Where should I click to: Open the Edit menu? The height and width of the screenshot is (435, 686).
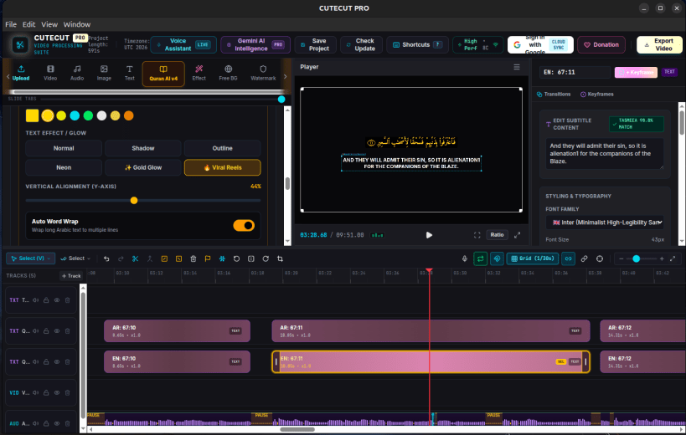28,24
